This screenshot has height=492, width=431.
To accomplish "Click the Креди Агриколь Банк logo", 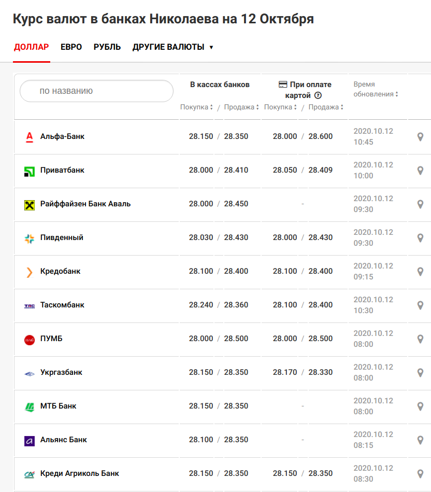I will tap(30, 474).
